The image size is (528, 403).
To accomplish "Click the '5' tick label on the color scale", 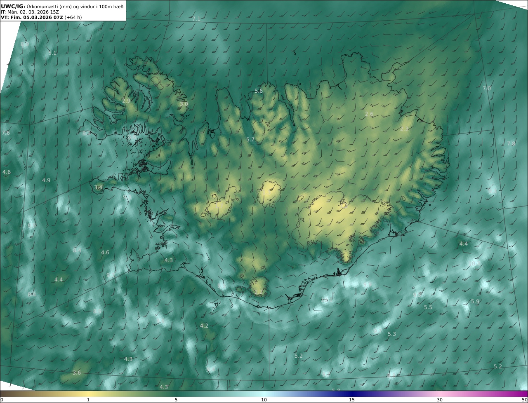I will 176,400.
